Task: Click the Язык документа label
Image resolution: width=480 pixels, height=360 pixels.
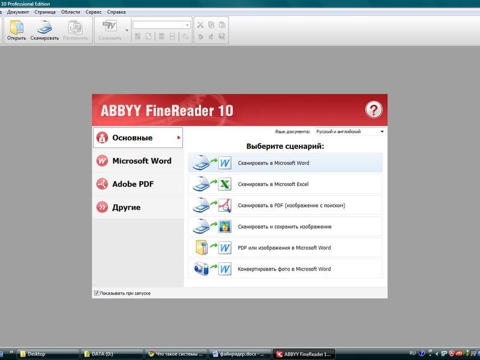Action: 292,131
